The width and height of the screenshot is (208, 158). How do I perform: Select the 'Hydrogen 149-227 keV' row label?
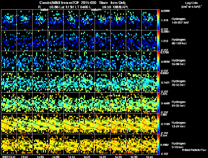click(x=180, y=21)
